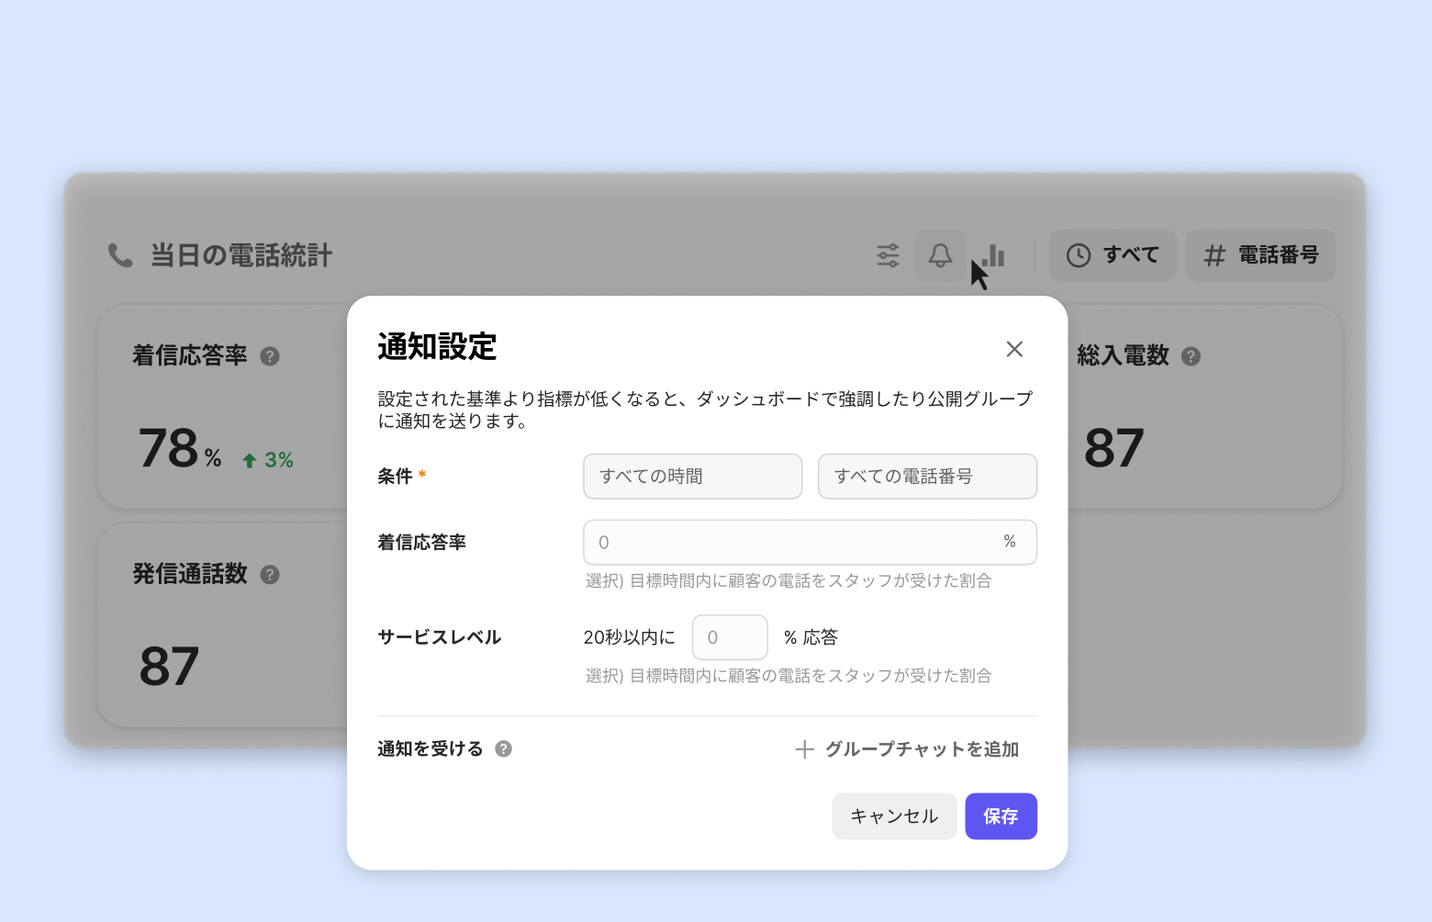Click the 87 value in 発信通話数 card
The height and width of the screenshot is (922, 1432).
click(169, 668)
